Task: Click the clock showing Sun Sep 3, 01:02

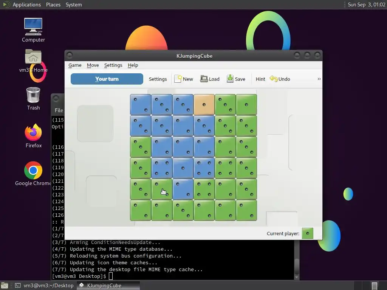Action: coord(367,5)
